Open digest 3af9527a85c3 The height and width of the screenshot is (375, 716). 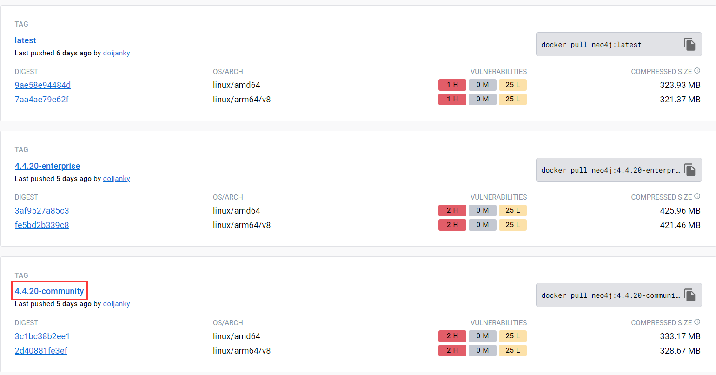click(42, 211)
